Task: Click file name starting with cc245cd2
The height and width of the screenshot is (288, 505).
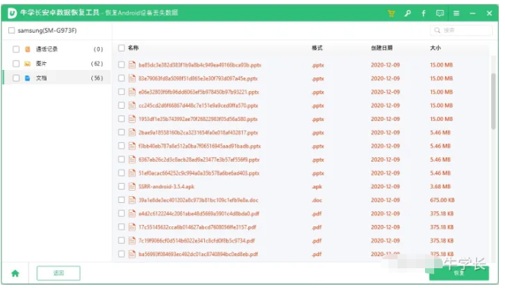Action: tap(198, 106)
